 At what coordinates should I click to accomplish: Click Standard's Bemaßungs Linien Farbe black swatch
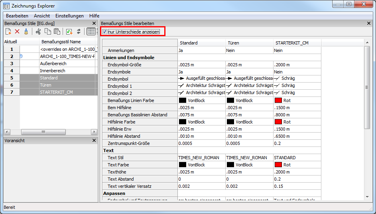point(183,100)
